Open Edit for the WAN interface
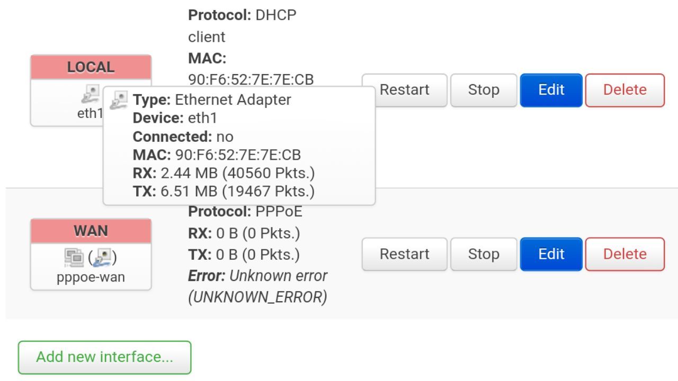Image resolution: width=678 pixels, height=381 pixels. pyautogui.click(x=551, y=254)
